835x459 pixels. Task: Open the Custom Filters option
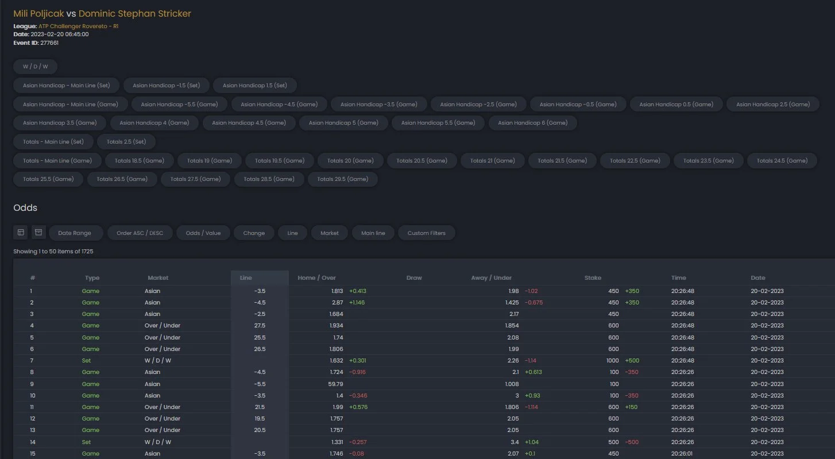click(426, 233)
